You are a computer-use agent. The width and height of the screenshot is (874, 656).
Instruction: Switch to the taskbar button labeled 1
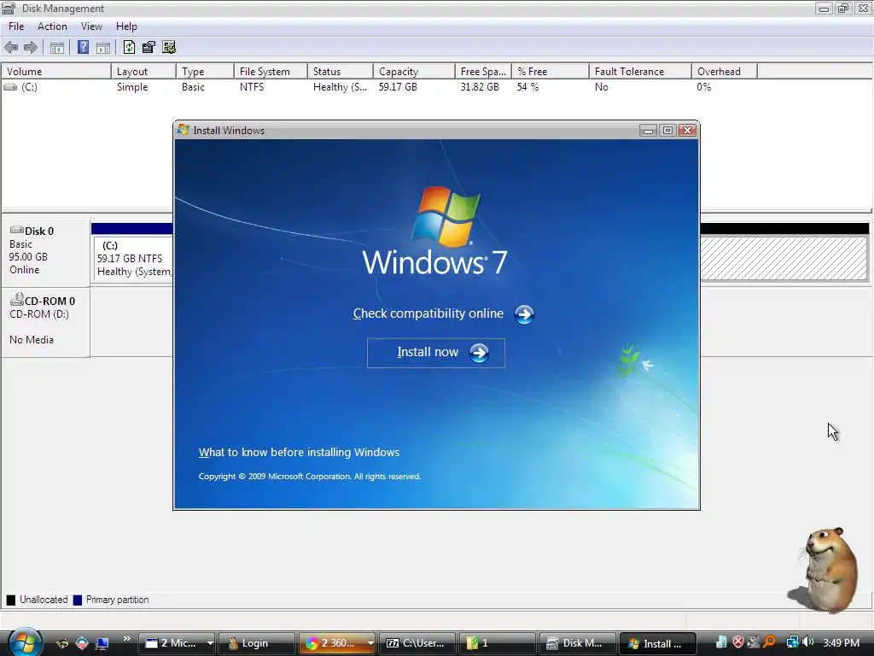[x=498, y=643]
